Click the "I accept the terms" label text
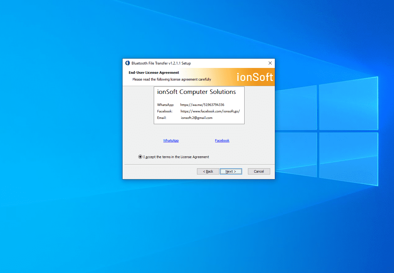 click(x=176, y=157)
